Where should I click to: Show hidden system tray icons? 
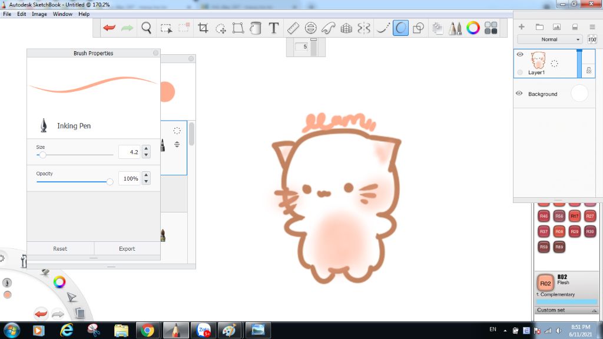click(505, 331)
